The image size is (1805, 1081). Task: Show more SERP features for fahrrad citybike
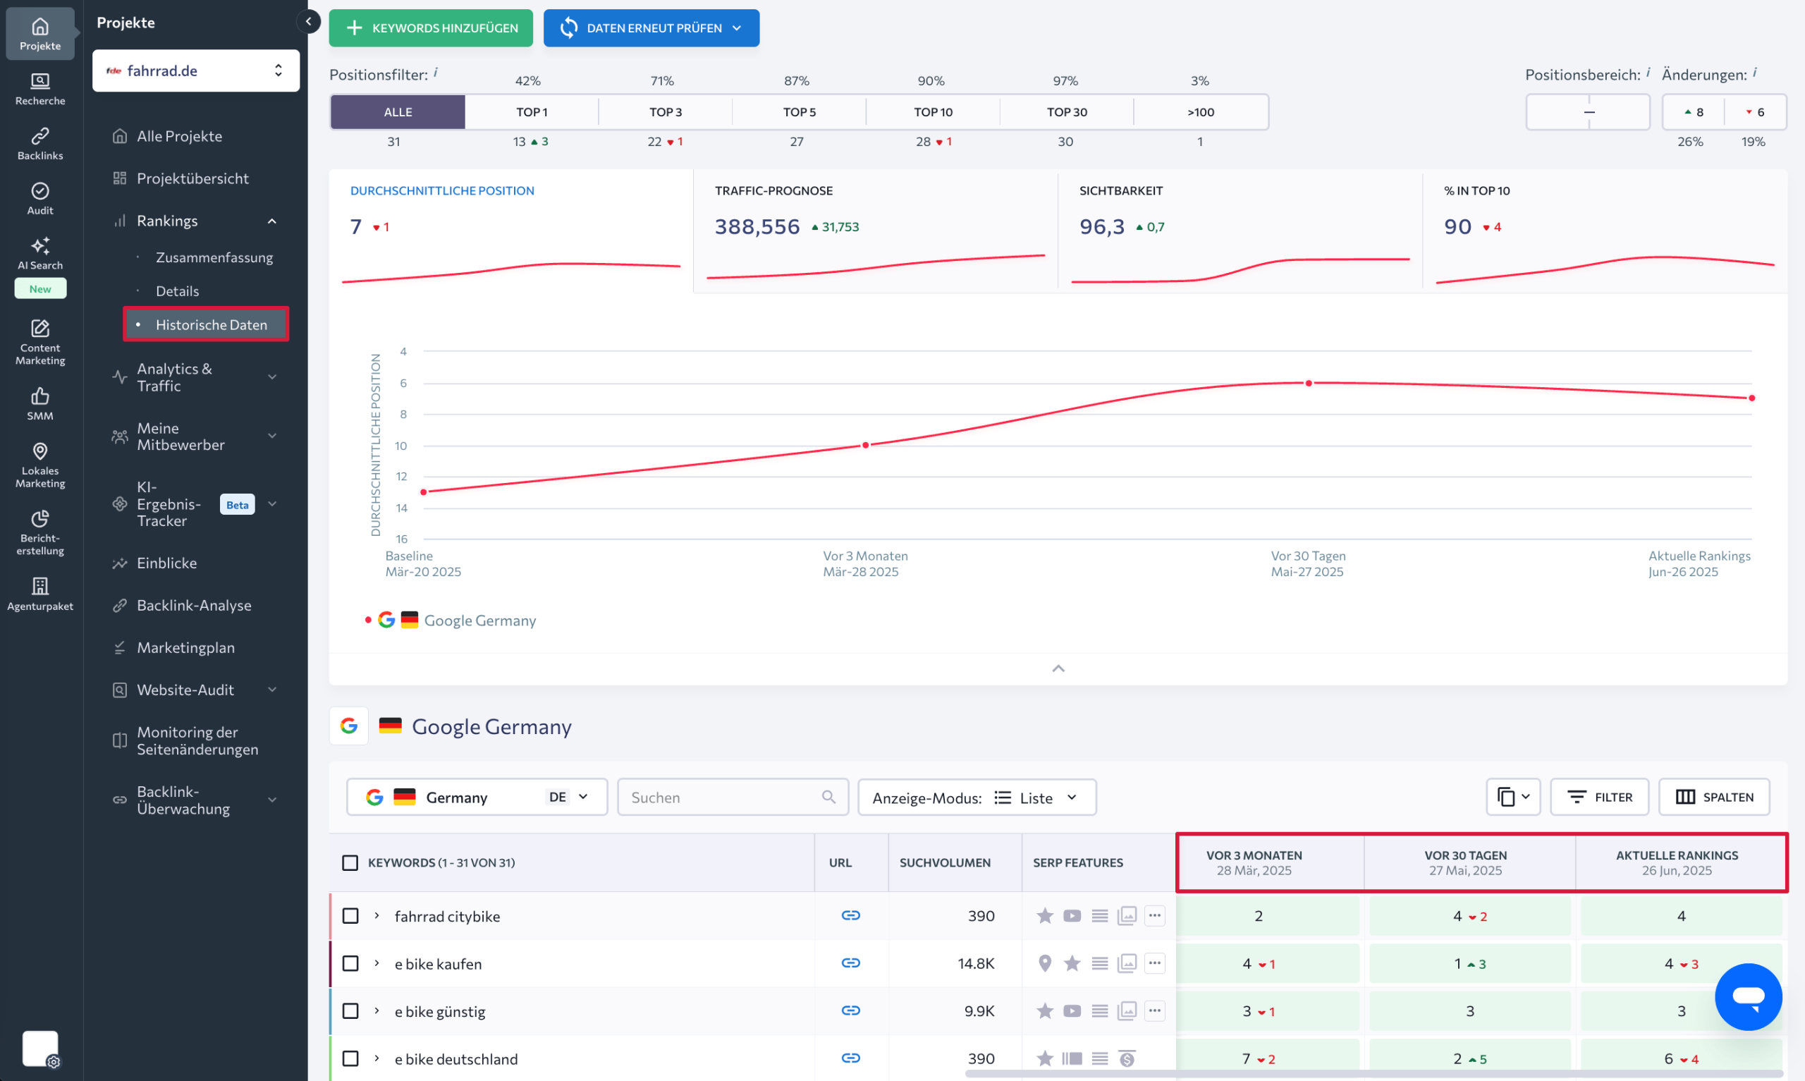(1154, 915)
